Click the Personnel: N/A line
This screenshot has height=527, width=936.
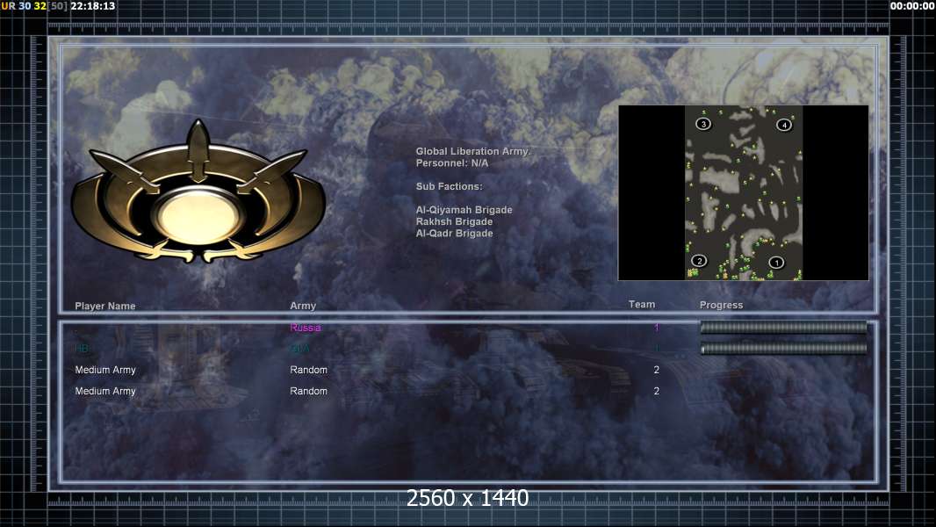click(452, 163)
